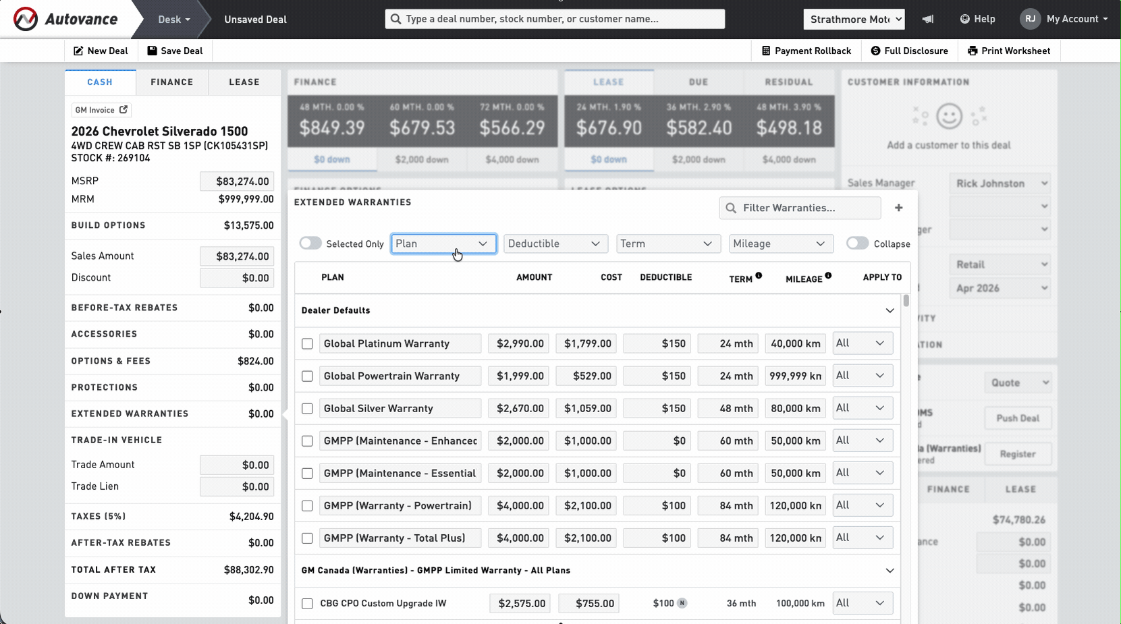Select the 24 month $676.90 lease payment
Screen dimensions: 1121x624
609,121
